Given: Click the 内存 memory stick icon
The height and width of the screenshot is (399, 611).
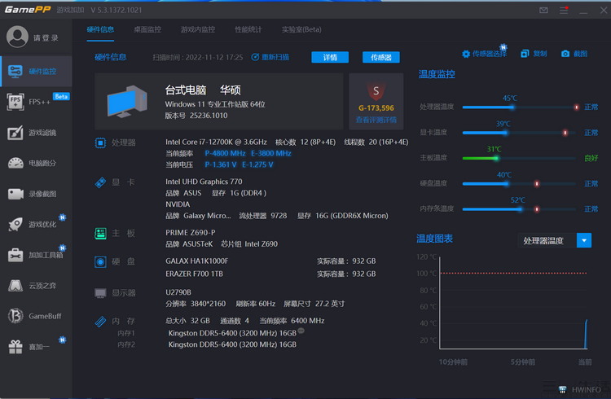Looking at the screenshot, I should [x=100, y=322].
